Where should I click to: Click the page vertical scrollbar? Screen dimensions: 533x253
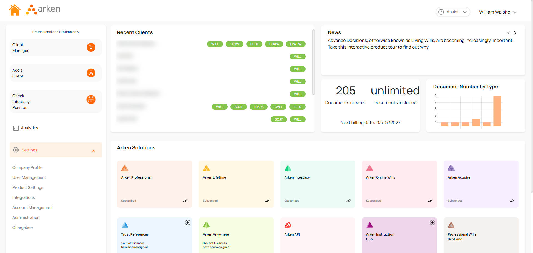coord(532,96)
